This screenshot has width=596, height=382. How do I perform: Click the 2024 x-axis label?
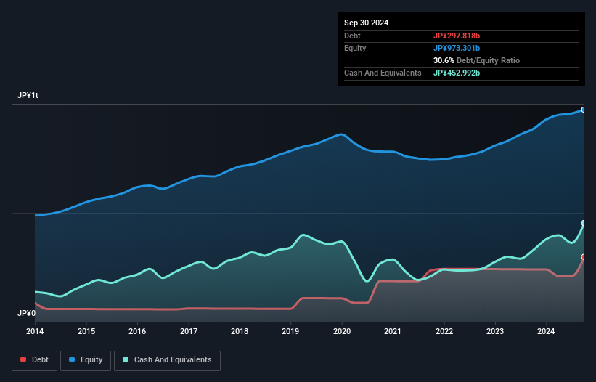click(x=546, y=332)
